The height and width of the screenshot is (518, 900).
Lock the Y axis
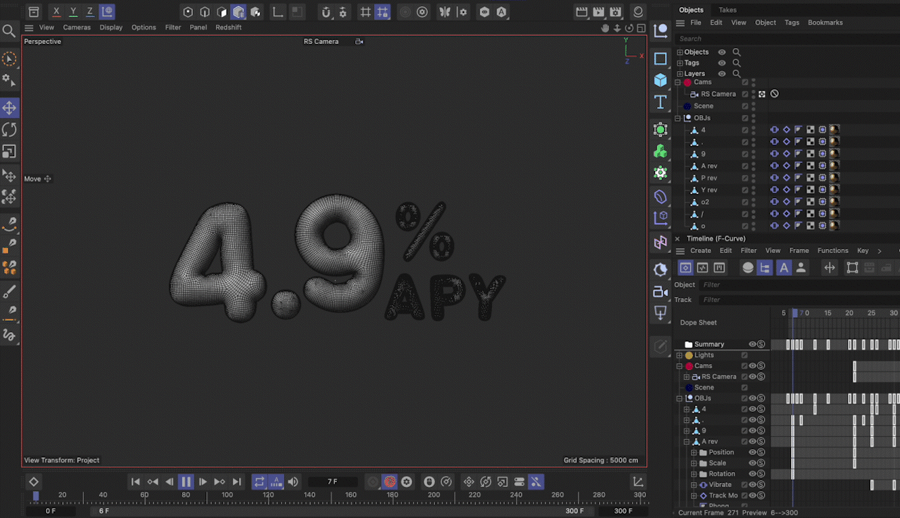click(73, 12)
